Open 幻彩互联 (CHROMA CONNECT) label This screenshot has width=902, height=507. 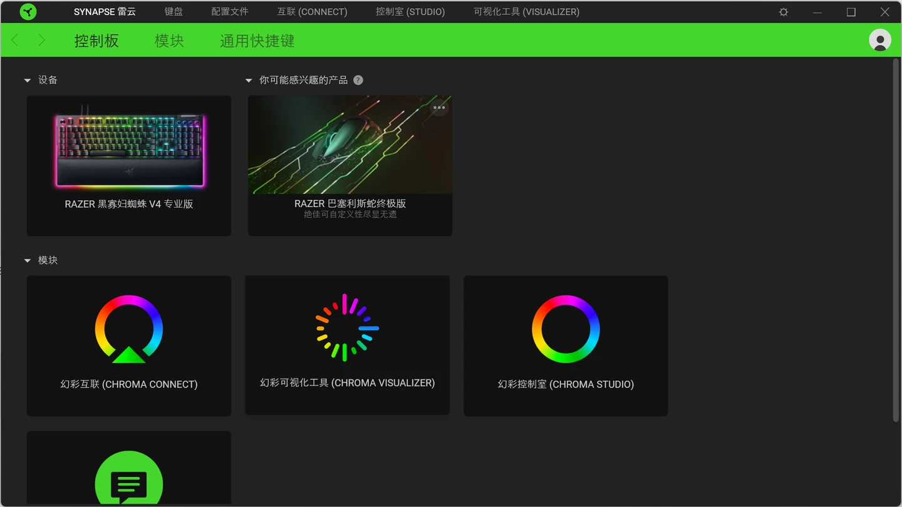point(129,384)
